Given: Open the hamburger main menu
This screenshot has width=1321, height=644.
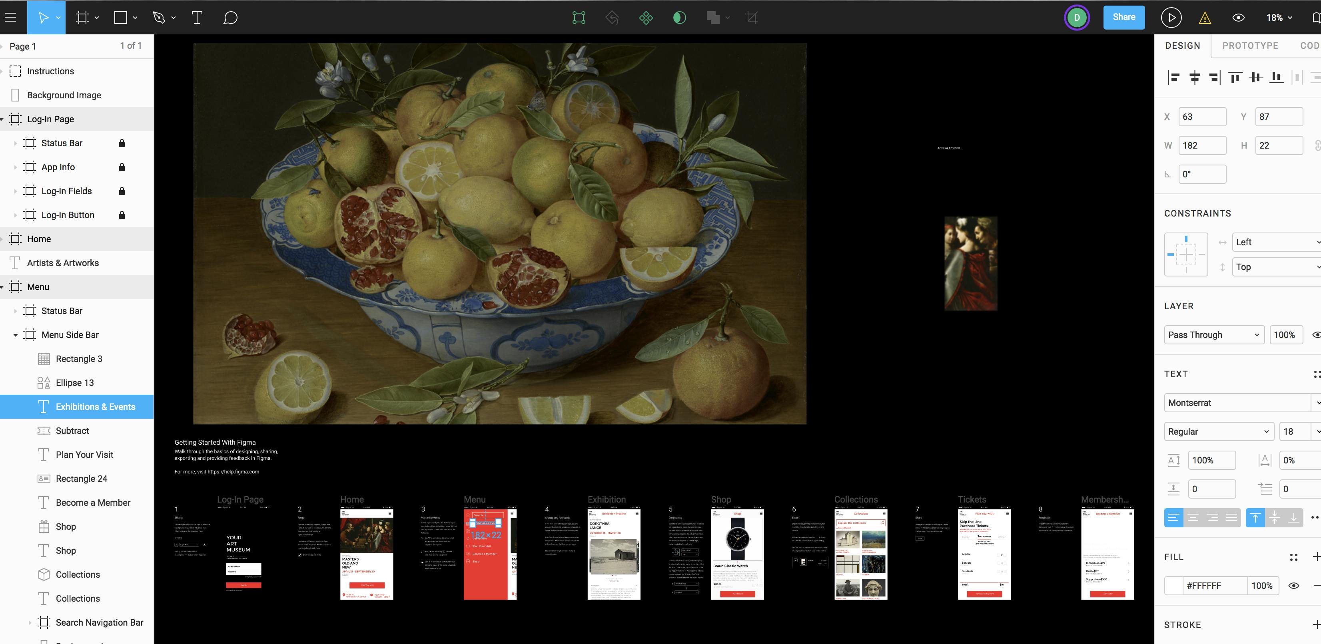Looking at the screenshot, I should (10, 18).
